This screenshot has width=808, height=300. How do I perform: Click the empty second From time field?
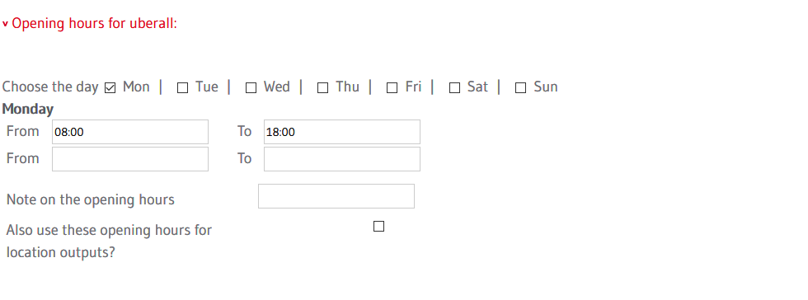pyautogui.click(x=130, y=159)
